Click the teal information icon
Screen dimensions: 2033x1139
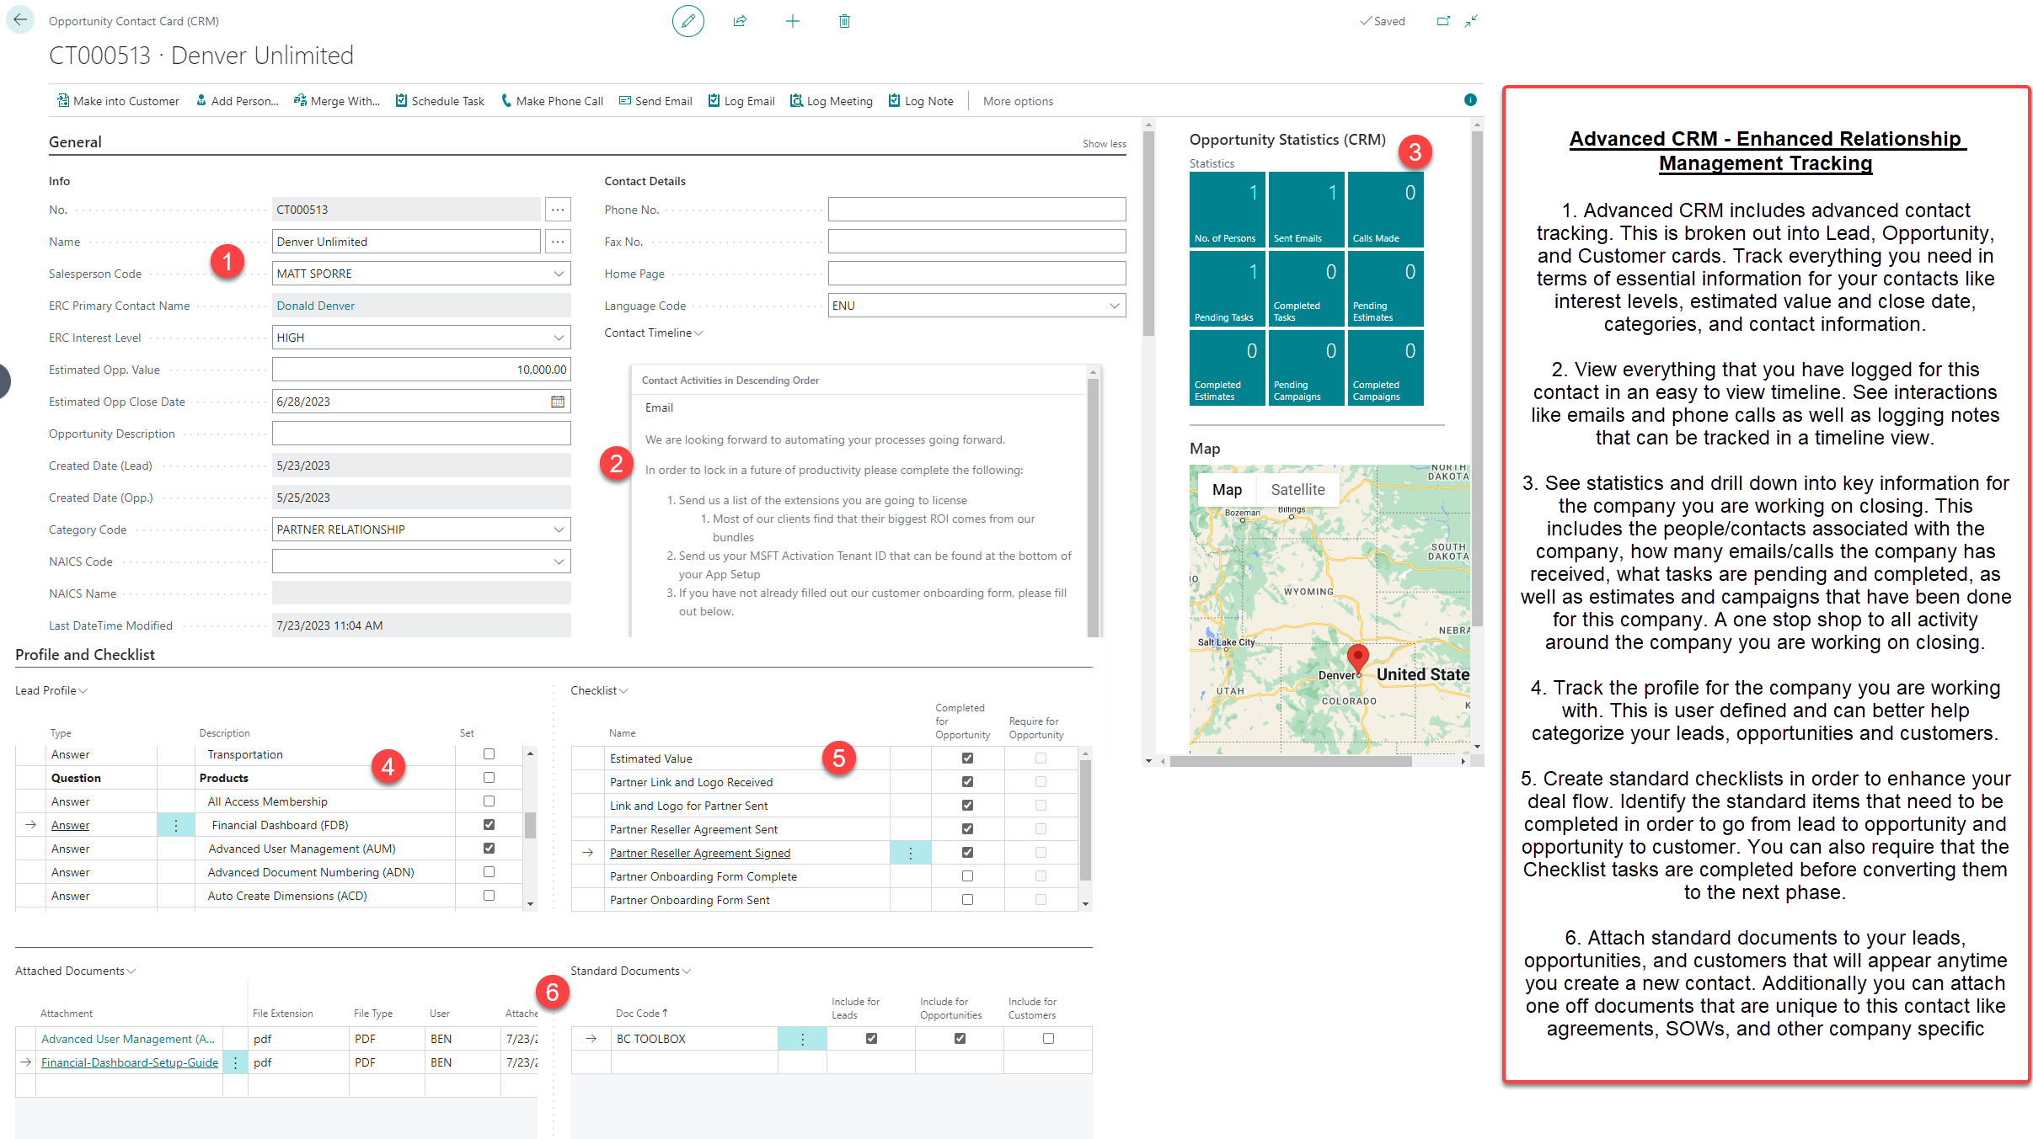pos(1470,100)
